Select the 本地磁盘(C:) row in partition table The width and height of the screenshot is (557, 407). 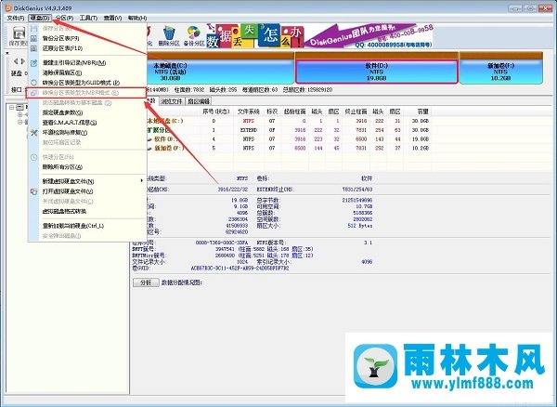(x=288, y=121)
